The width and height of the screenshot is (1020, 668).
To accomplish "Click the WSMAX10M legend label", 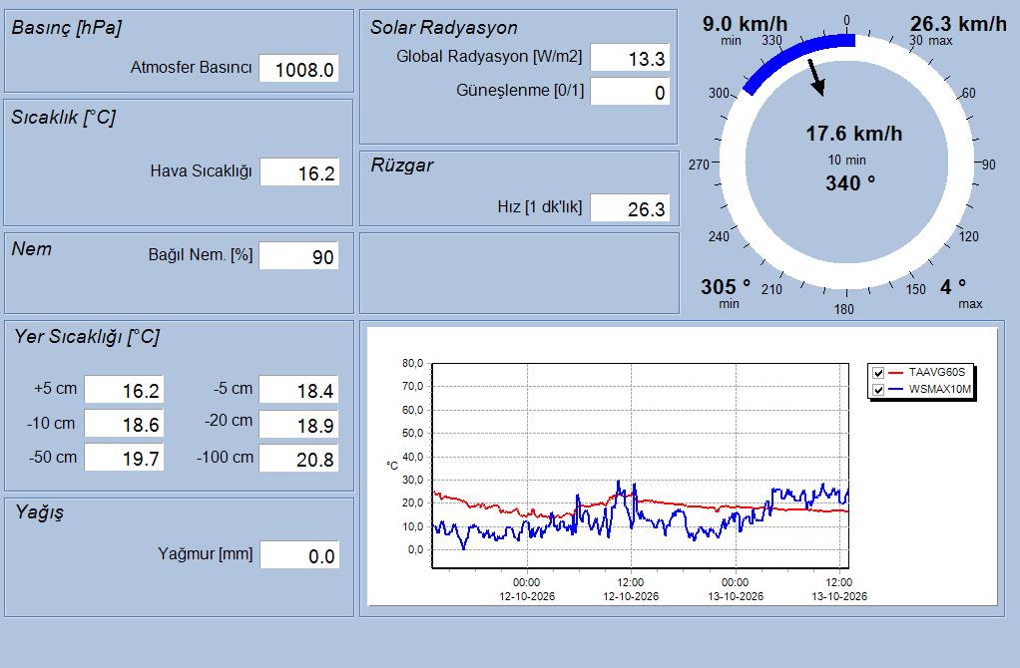I will pos(940,389).
